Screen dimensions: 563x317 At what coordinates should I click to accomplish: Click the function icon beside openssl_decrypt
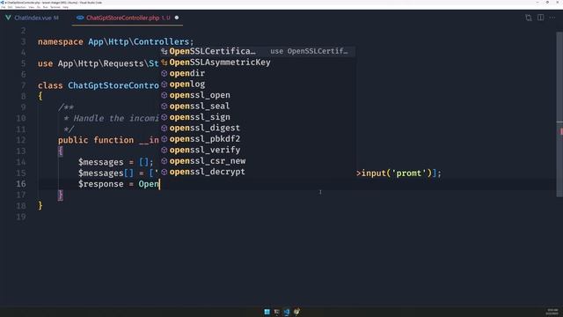(x=165, y=172)
